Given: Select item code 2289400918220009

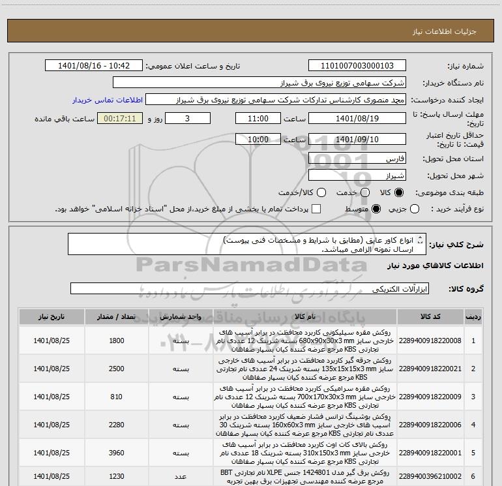Looking at the screenshot, I should pos(430,397).
